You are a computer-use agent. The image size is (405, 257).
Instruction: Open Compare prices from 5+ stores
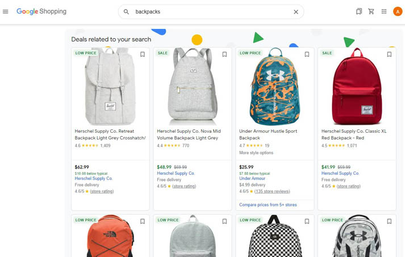(268, 205)
